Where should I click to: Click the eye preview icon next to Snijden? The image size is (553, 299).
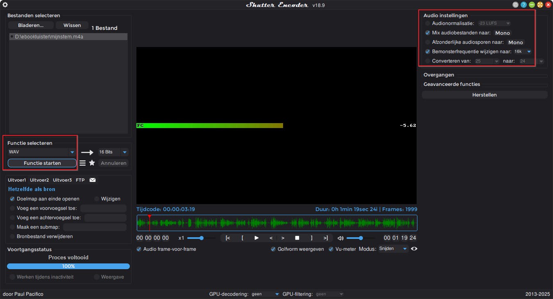tap(414, 249)
